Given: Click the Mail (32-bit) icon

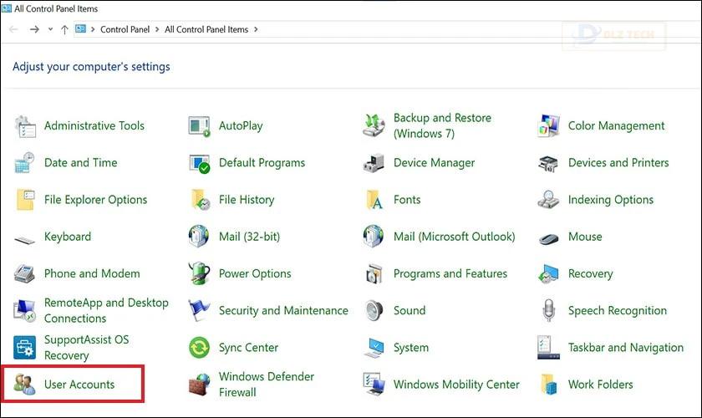Looking at the screenshot, I should click(x=199, y=236).
